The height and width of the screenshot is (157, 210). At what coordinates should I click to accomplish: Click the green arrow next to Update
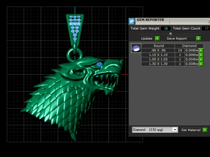point(157,38)
